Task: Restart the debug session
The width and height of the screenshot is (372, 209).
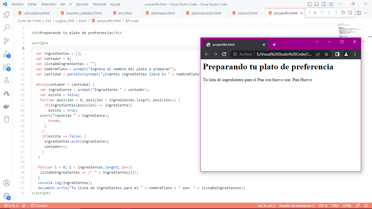Action: click(x=343, y=13)
